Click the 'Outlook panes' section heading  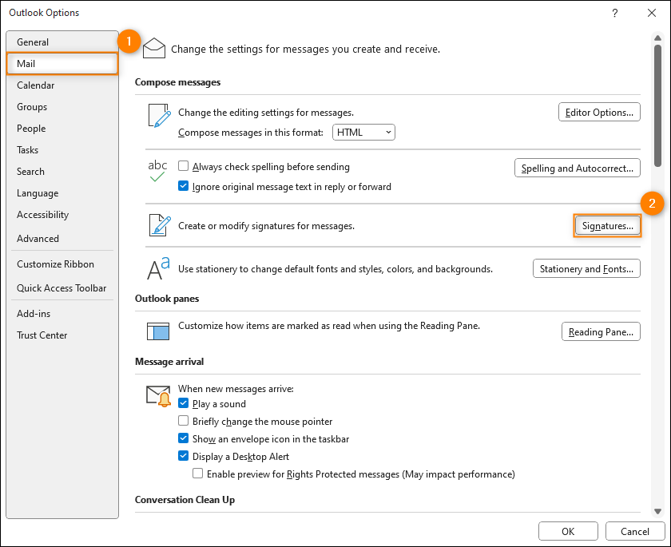coord(167,299)
